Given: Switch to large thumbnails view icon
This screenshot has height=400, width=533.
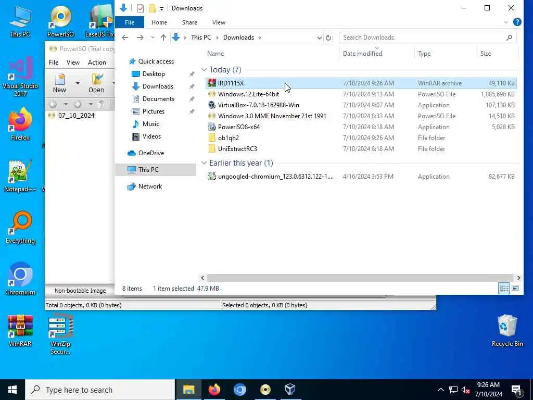Looking at the screenshot, I should click(515, 289).
